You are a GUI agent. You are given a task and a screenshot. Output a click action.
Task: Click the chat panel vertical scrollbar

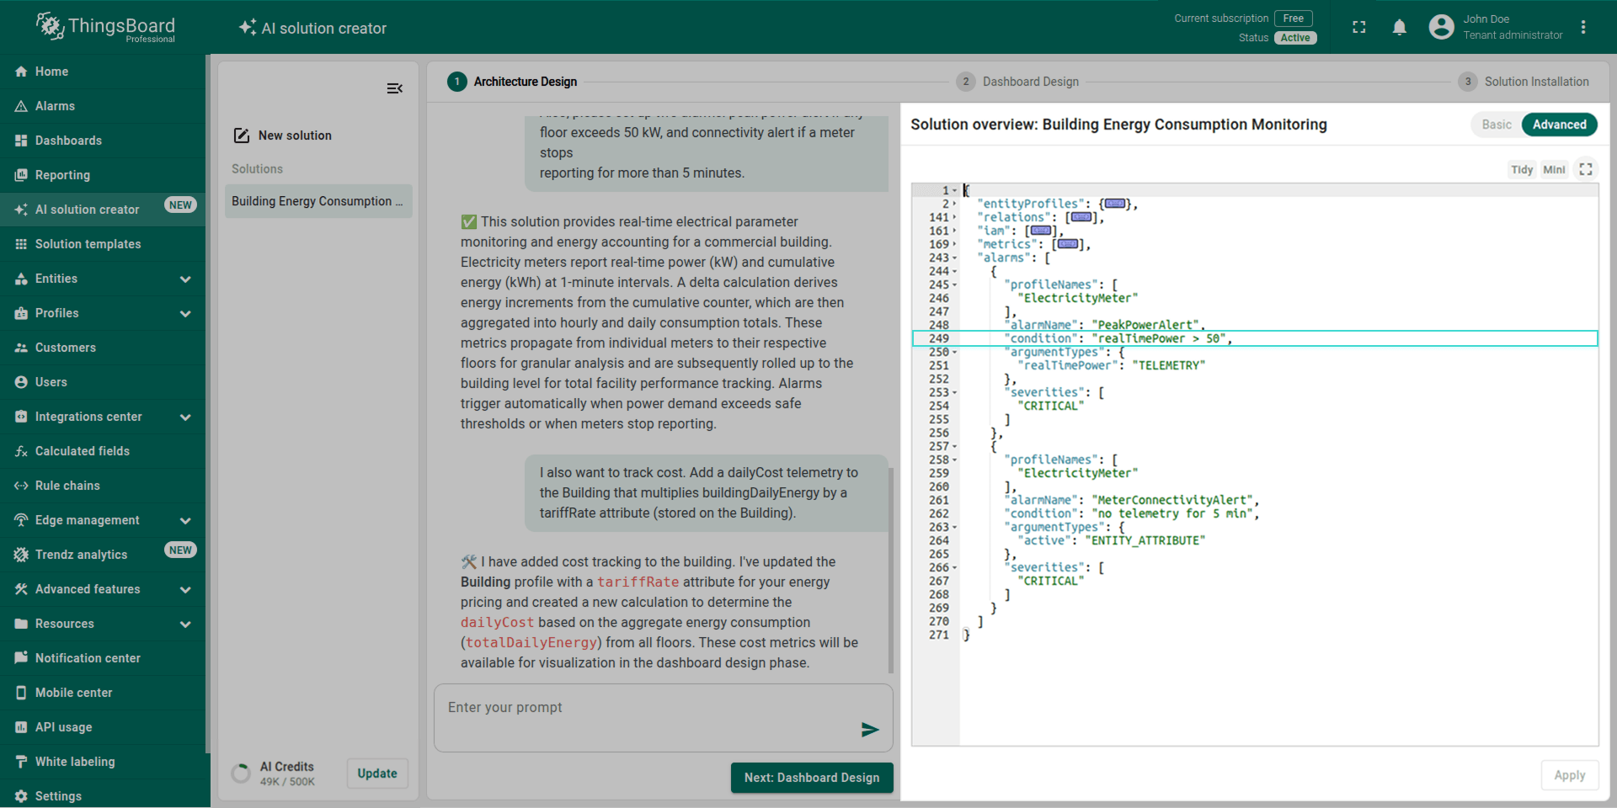[x=890, y=570]
